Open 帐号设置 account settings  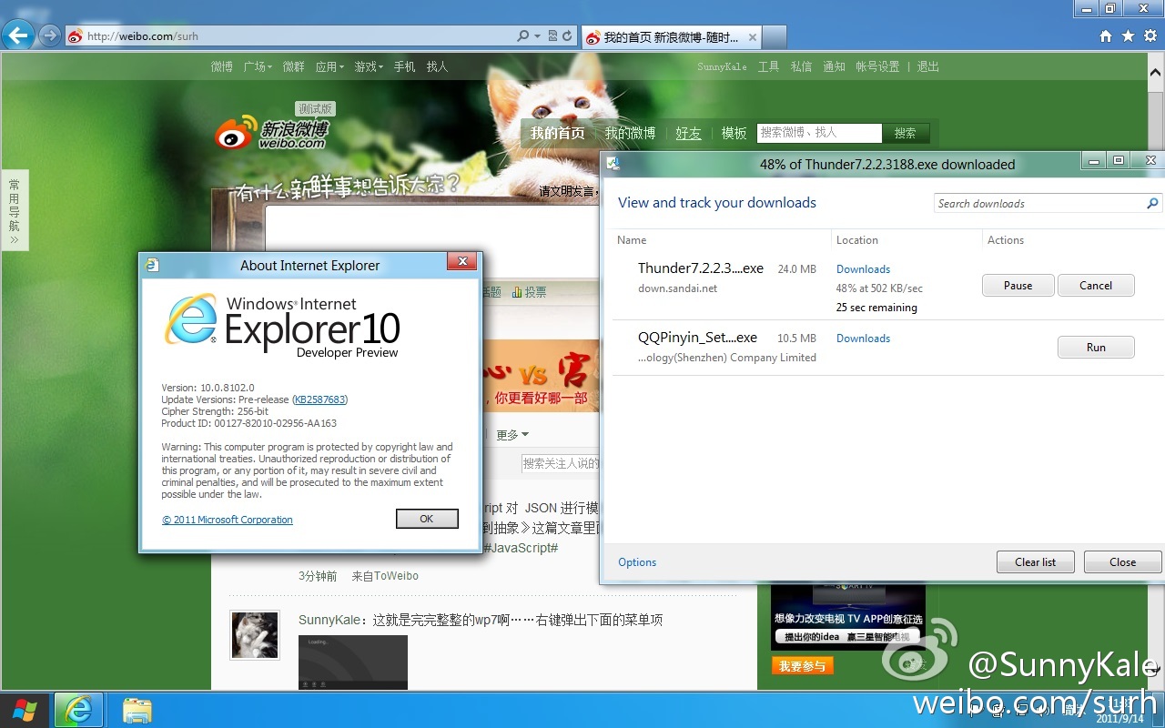[x=877, y=66]
